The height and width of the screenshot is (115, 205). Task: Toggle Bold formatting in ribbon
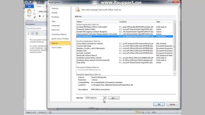40,16
